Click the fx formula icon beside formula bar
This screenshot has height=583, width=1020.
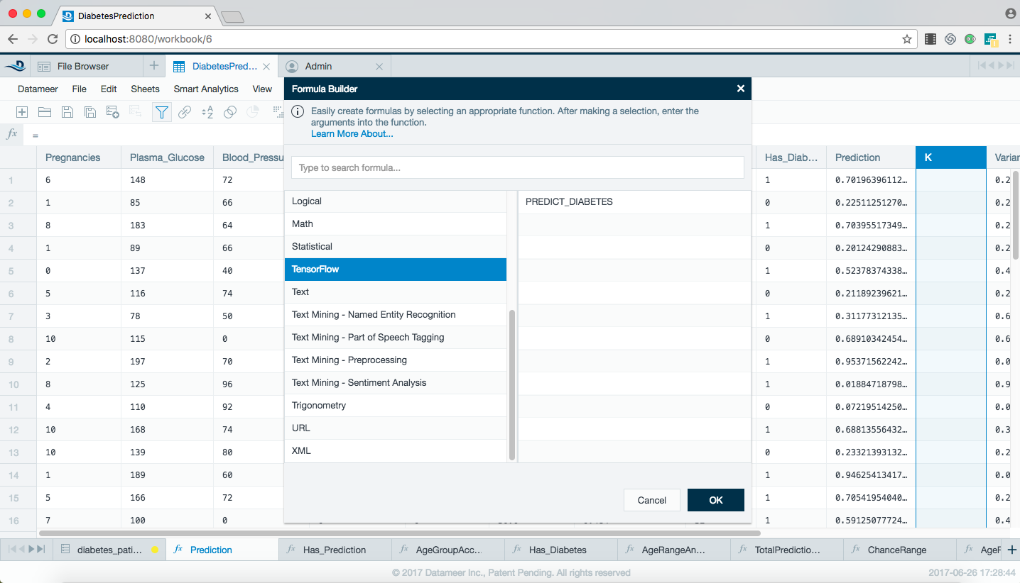[11, 134]
